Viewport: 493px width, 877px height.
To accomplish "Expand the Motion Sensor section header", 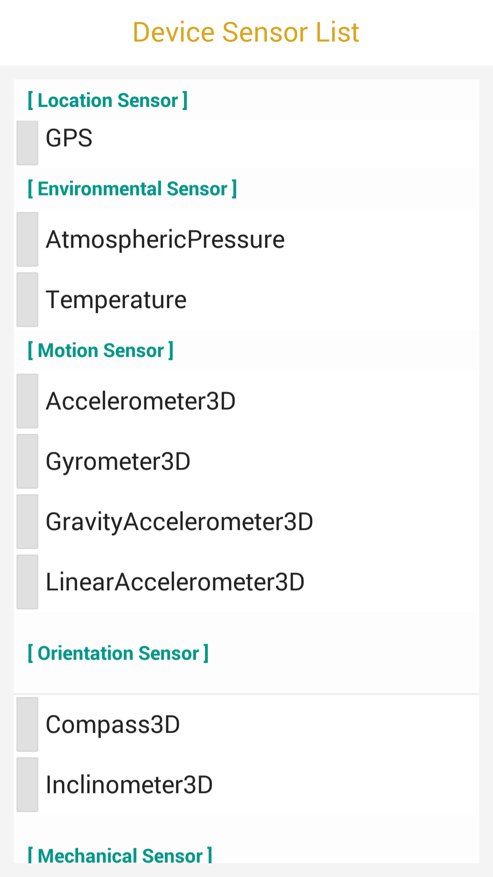I will click(x=101, y=350).
